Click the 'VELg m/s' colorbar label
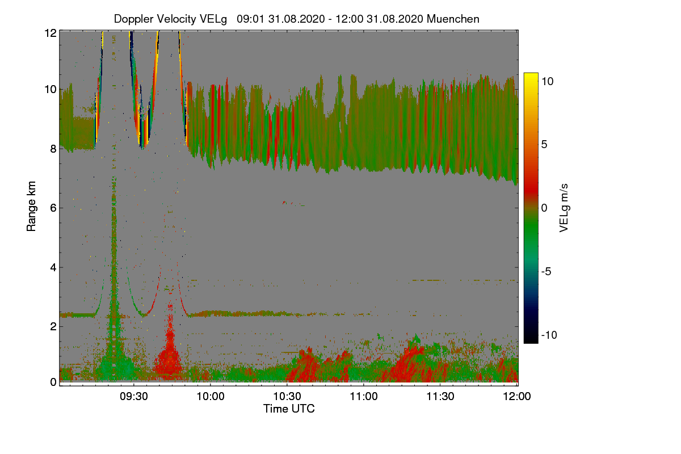Image resolution: width=681 pixels, height=454 pixels. pyautogui.click(x=564, y=207)
